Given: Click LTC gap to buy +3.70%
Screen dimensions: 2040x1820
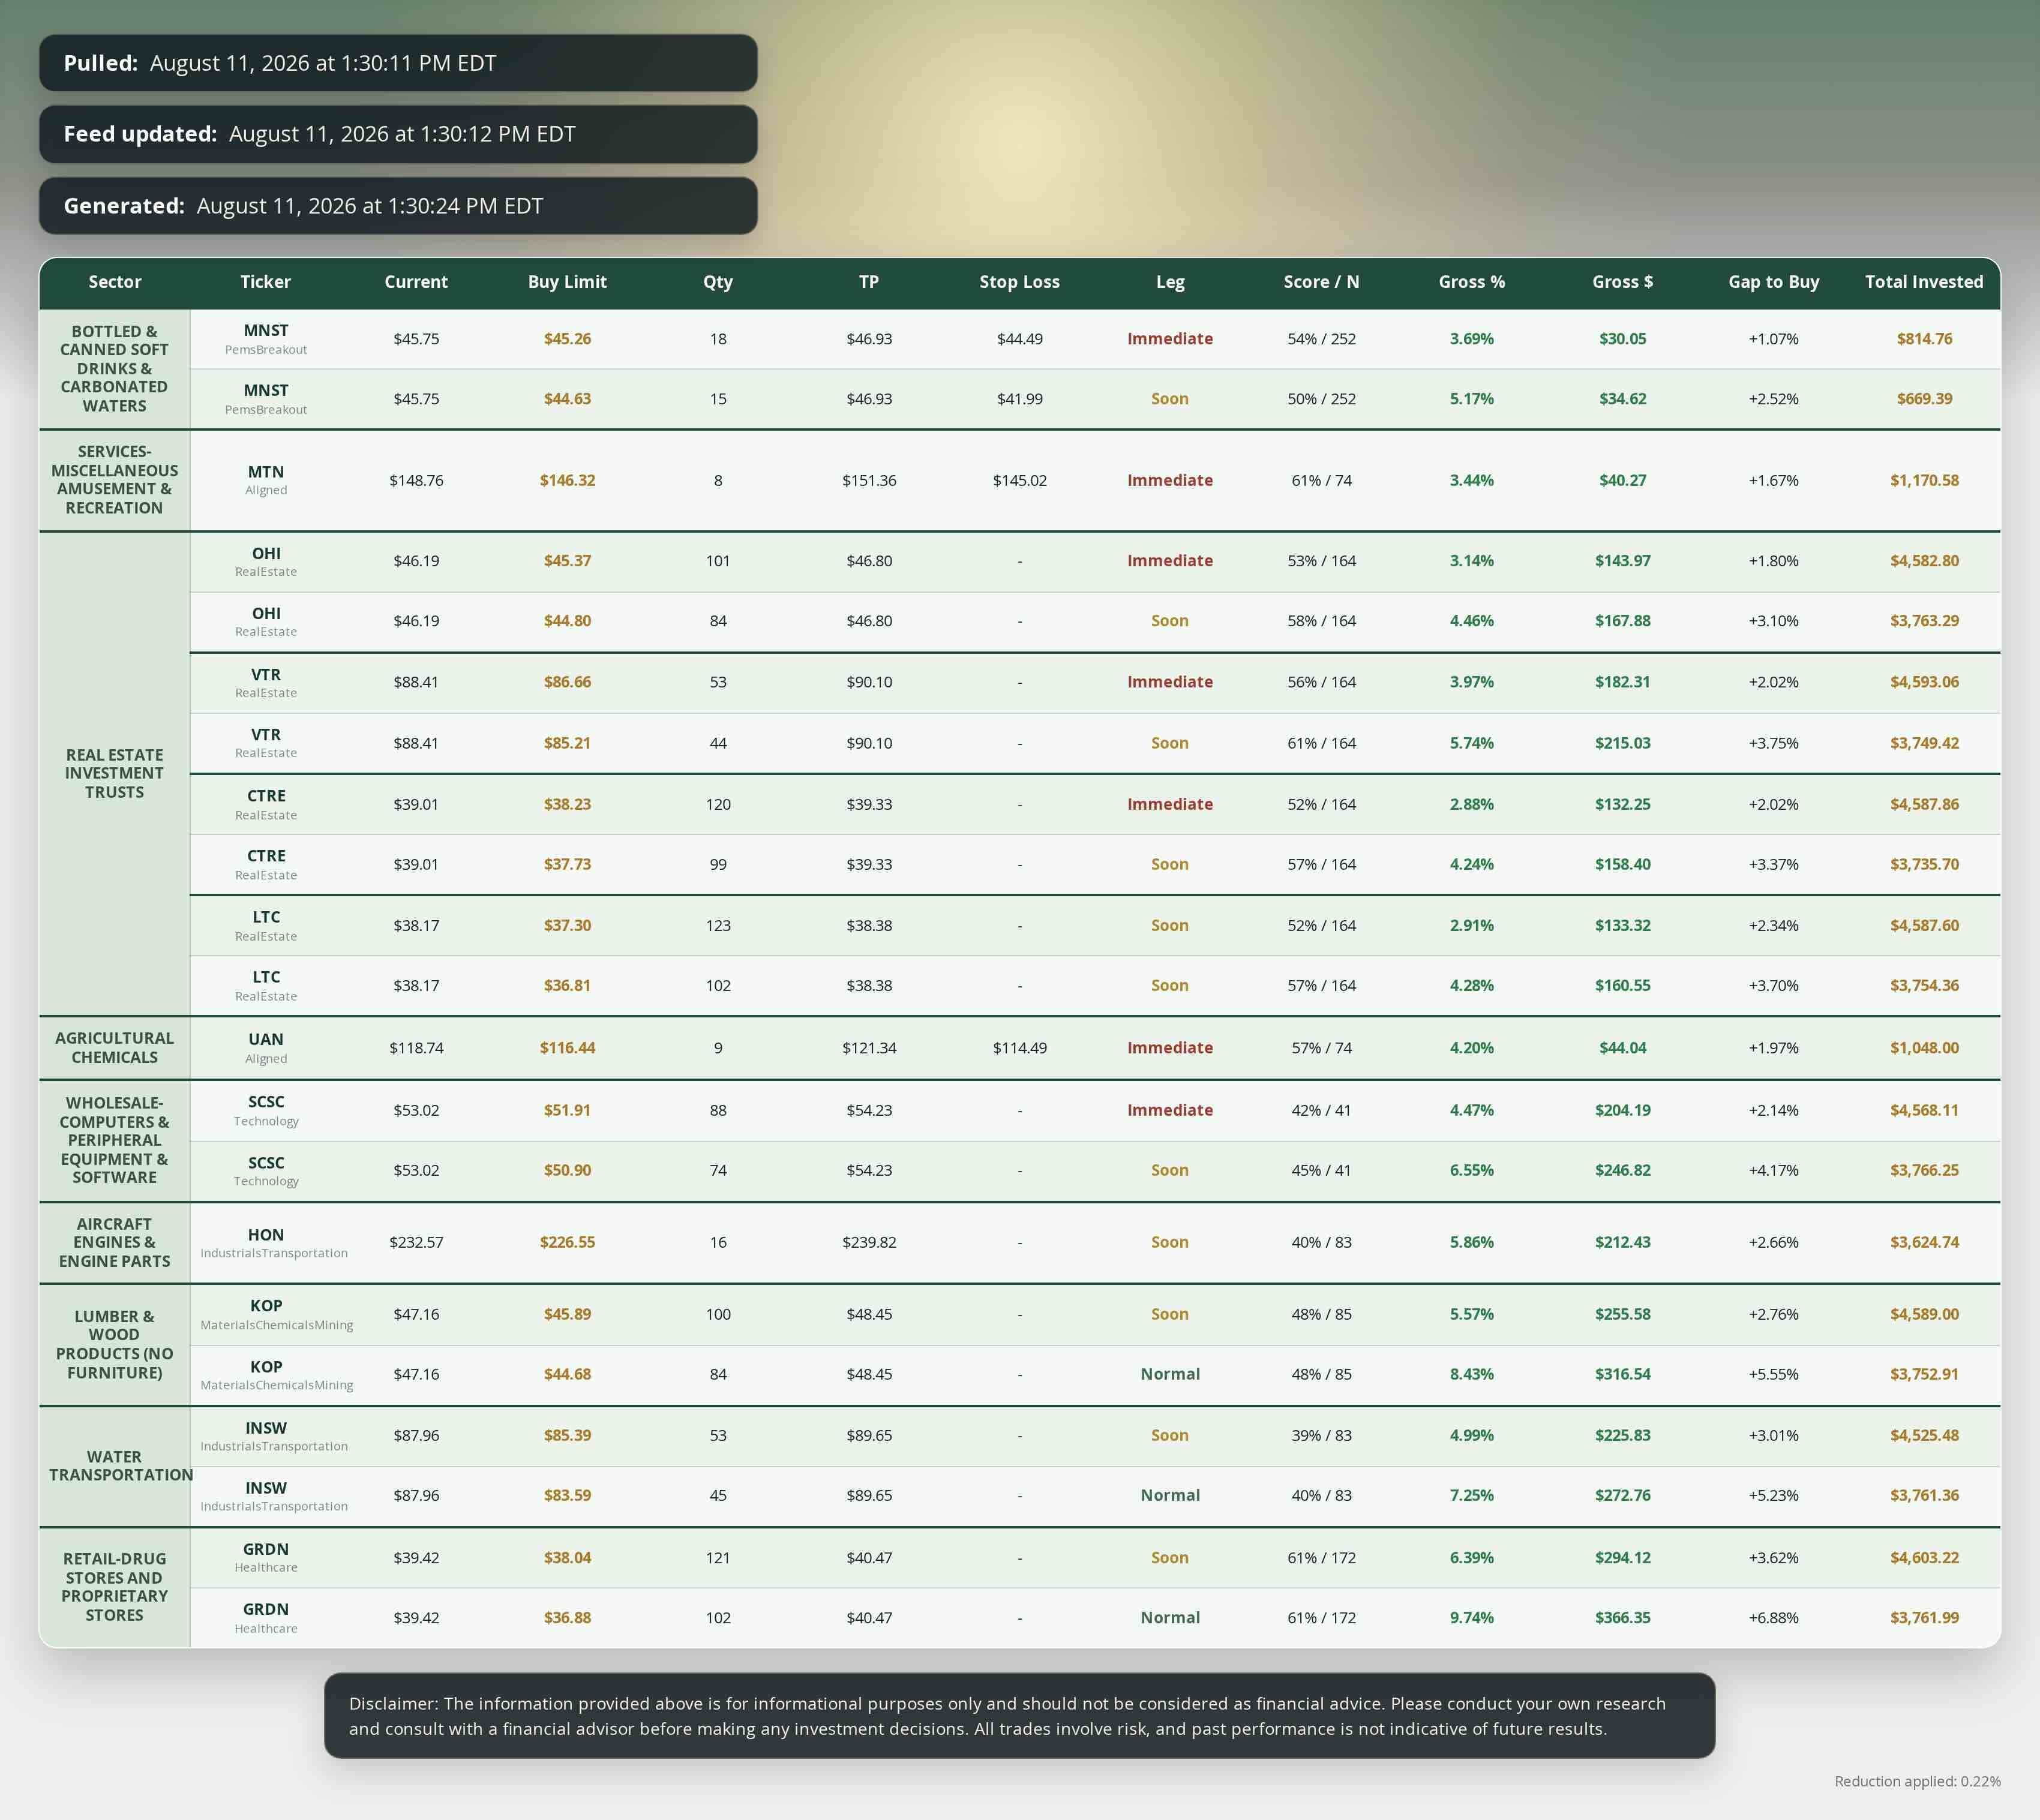Looking at the screenshot, I should pos(1774,985).
